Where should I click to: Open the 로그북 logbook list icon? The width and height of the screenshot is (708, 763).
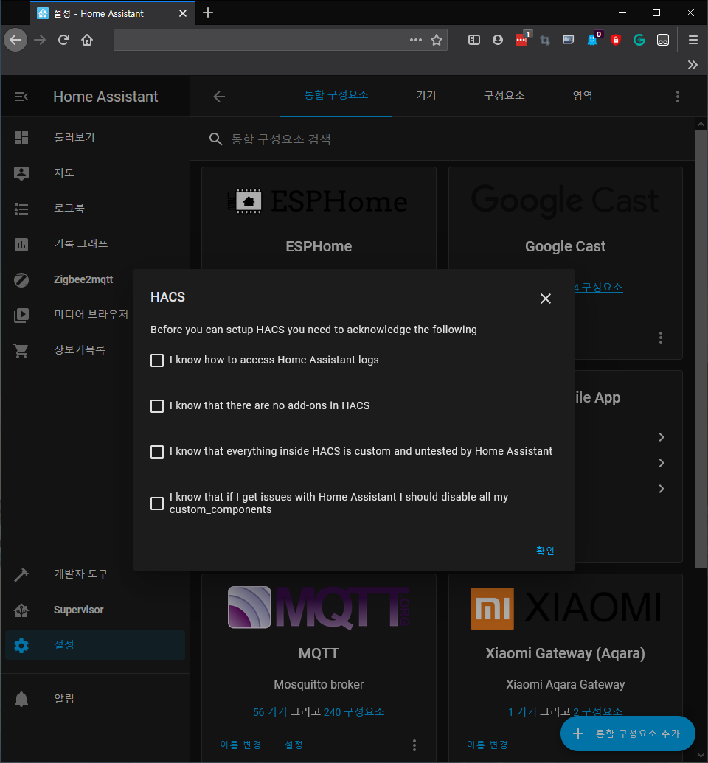click(21, 209)
